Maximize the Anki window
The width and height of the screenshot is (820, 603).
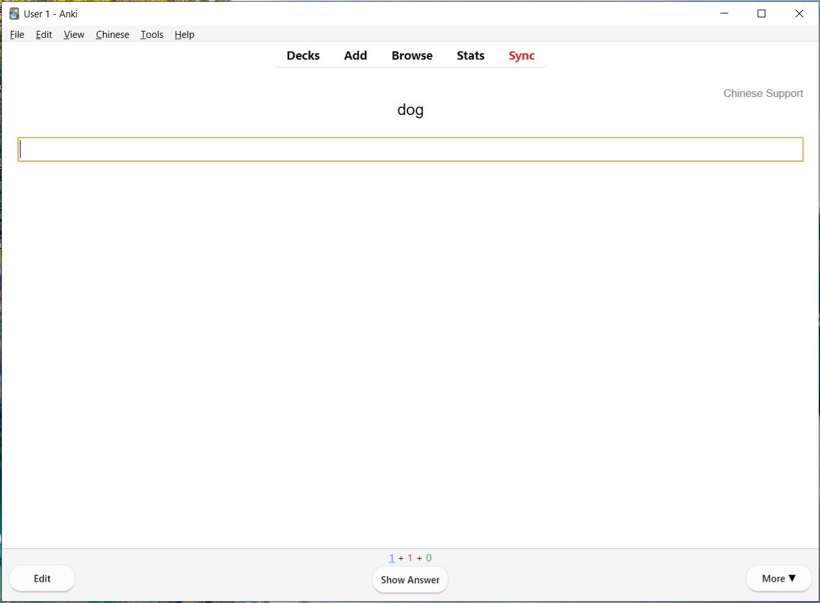762,13
